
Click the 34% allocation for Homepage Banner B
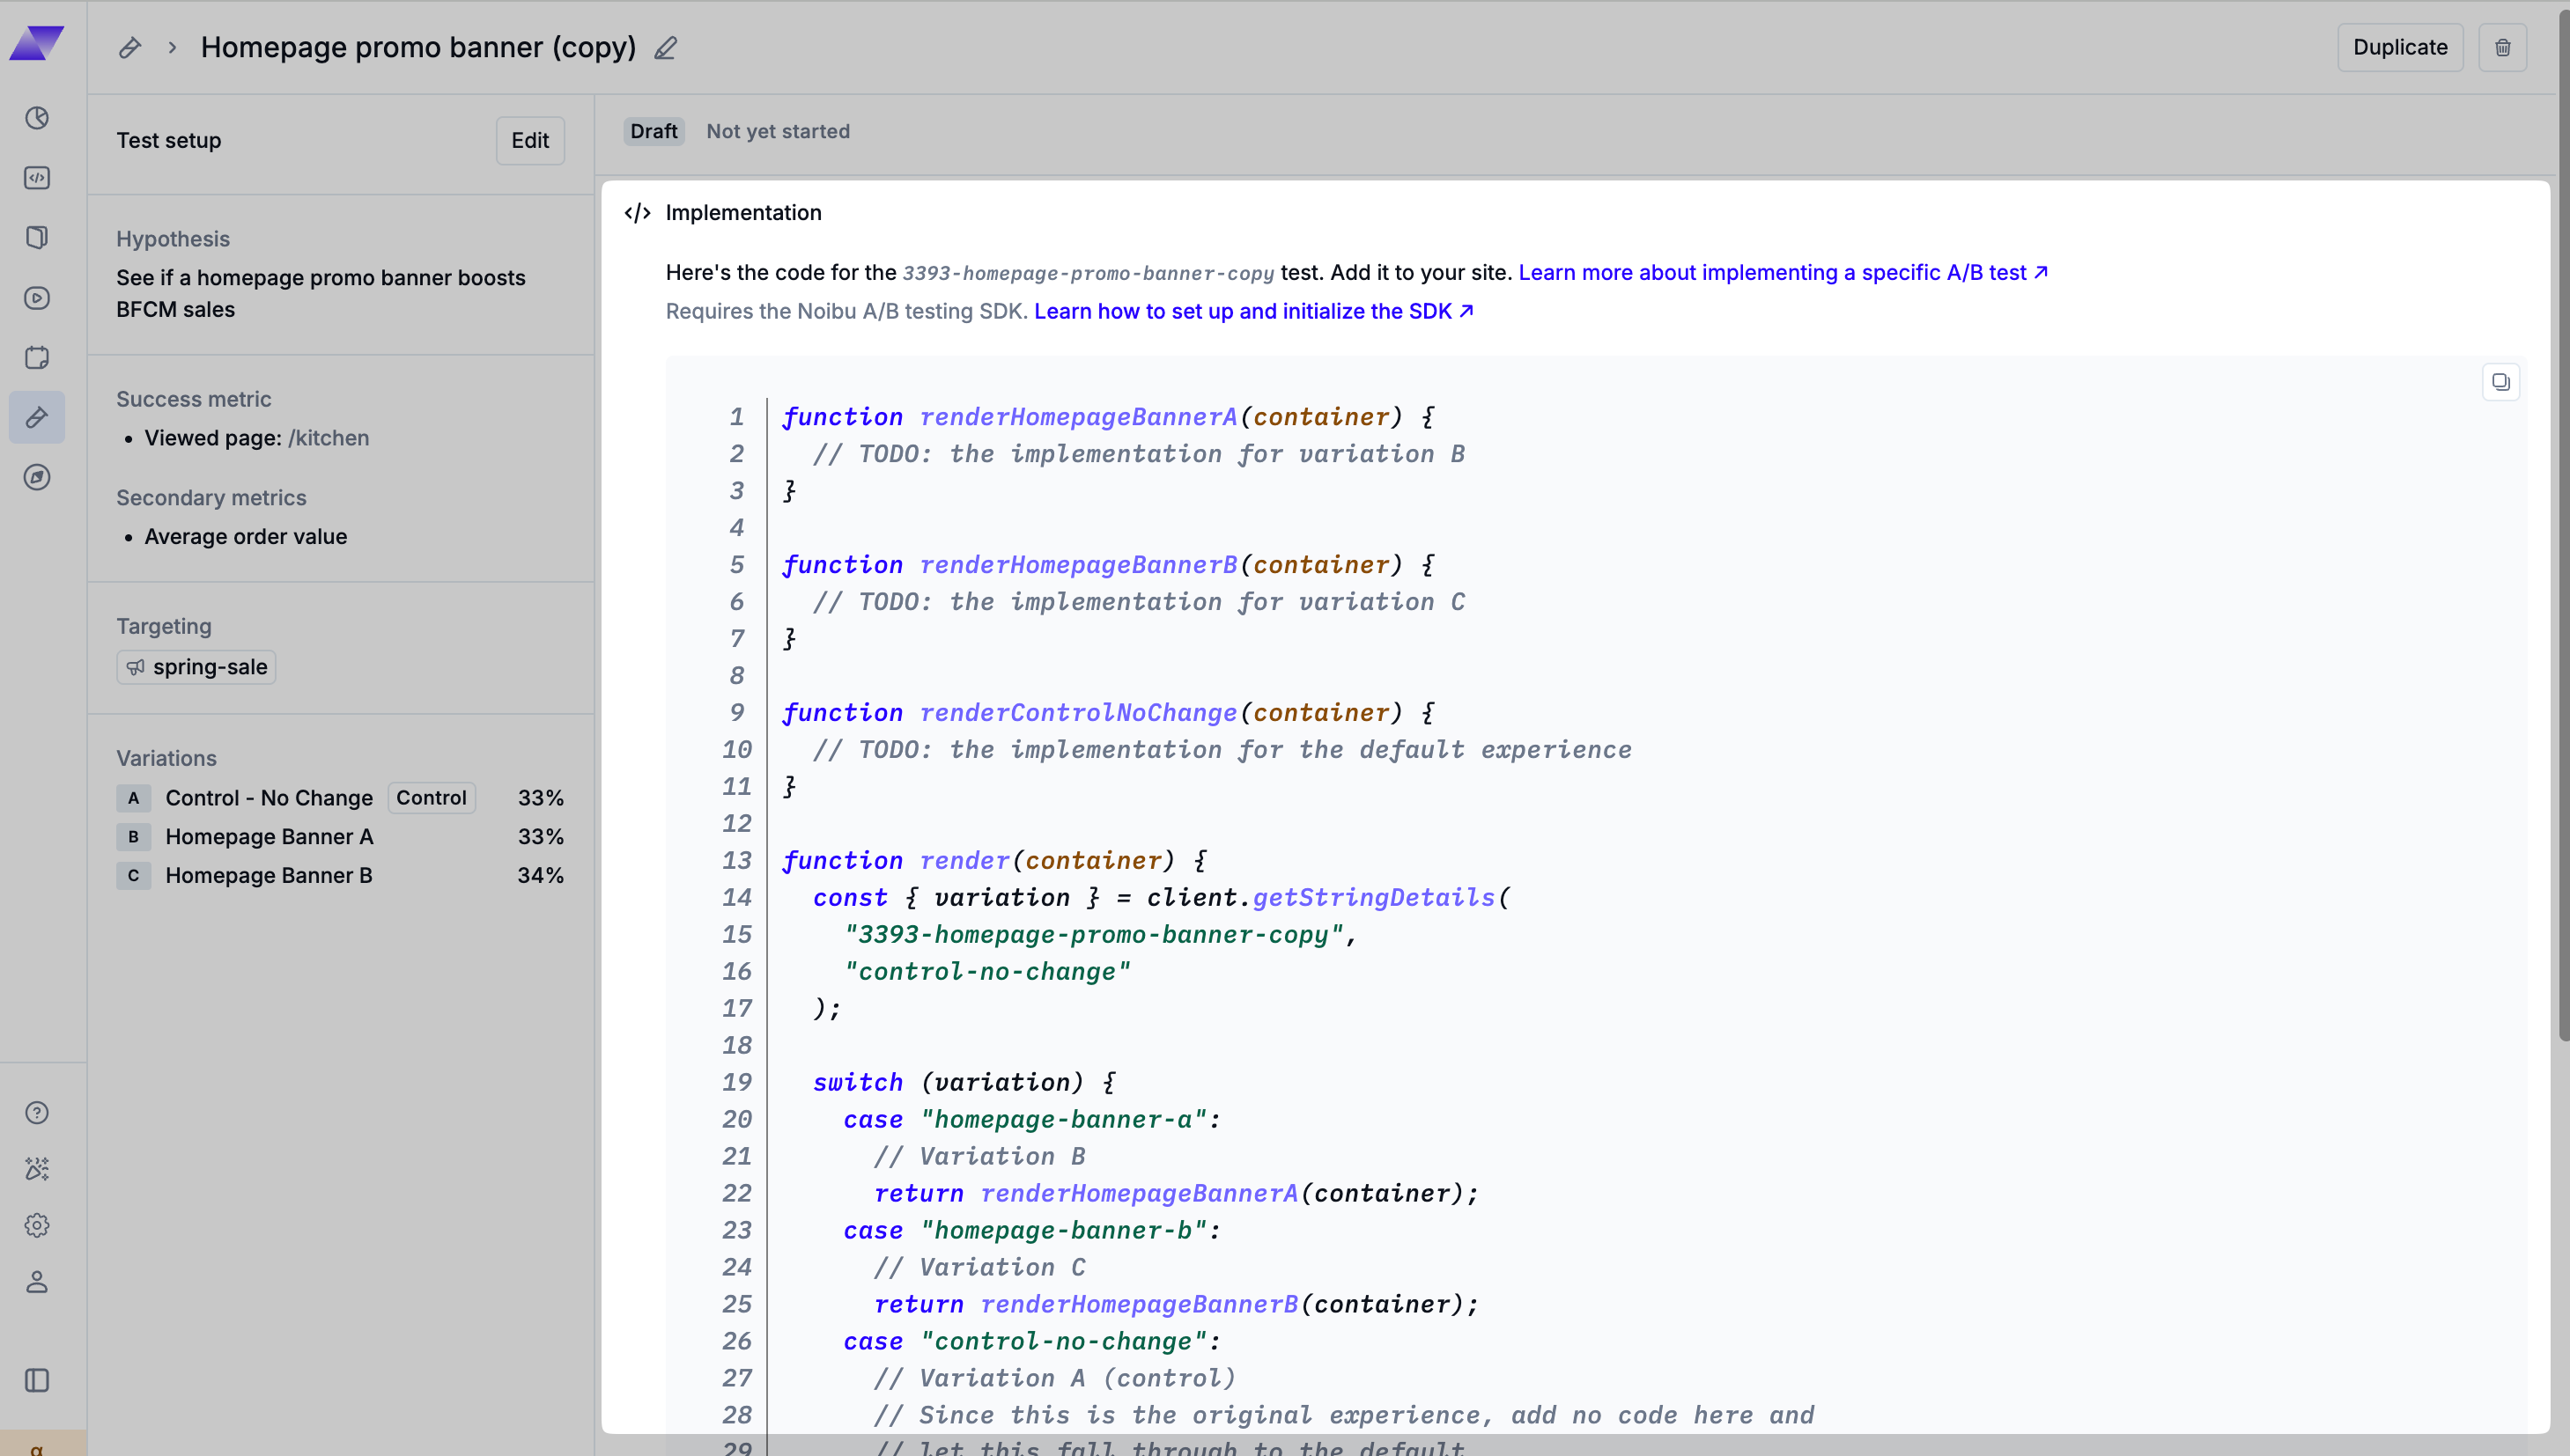pos(541,876)
